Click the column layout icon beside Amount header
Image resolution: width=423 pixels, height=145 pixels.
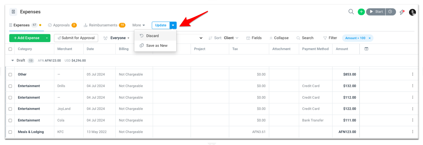[x=366, y=49]
